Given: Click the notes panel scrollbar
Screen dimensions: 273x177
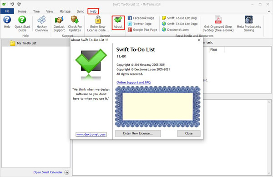Looking at the screenshot, I should point(269,137).
